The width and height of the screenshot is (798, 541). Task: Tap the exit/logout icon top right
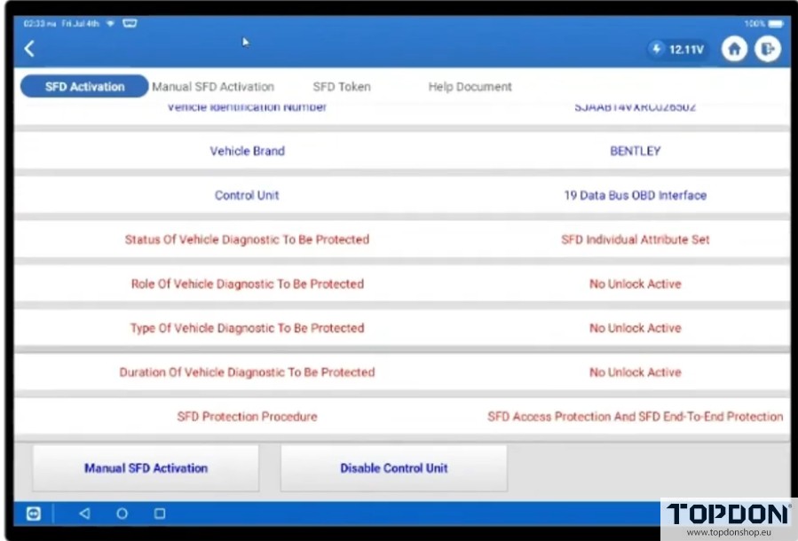point(769,49)
